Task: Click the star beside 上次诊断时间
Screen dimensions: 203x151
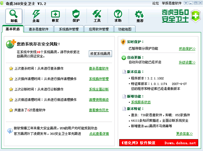Action: click(x=11, y=89)
